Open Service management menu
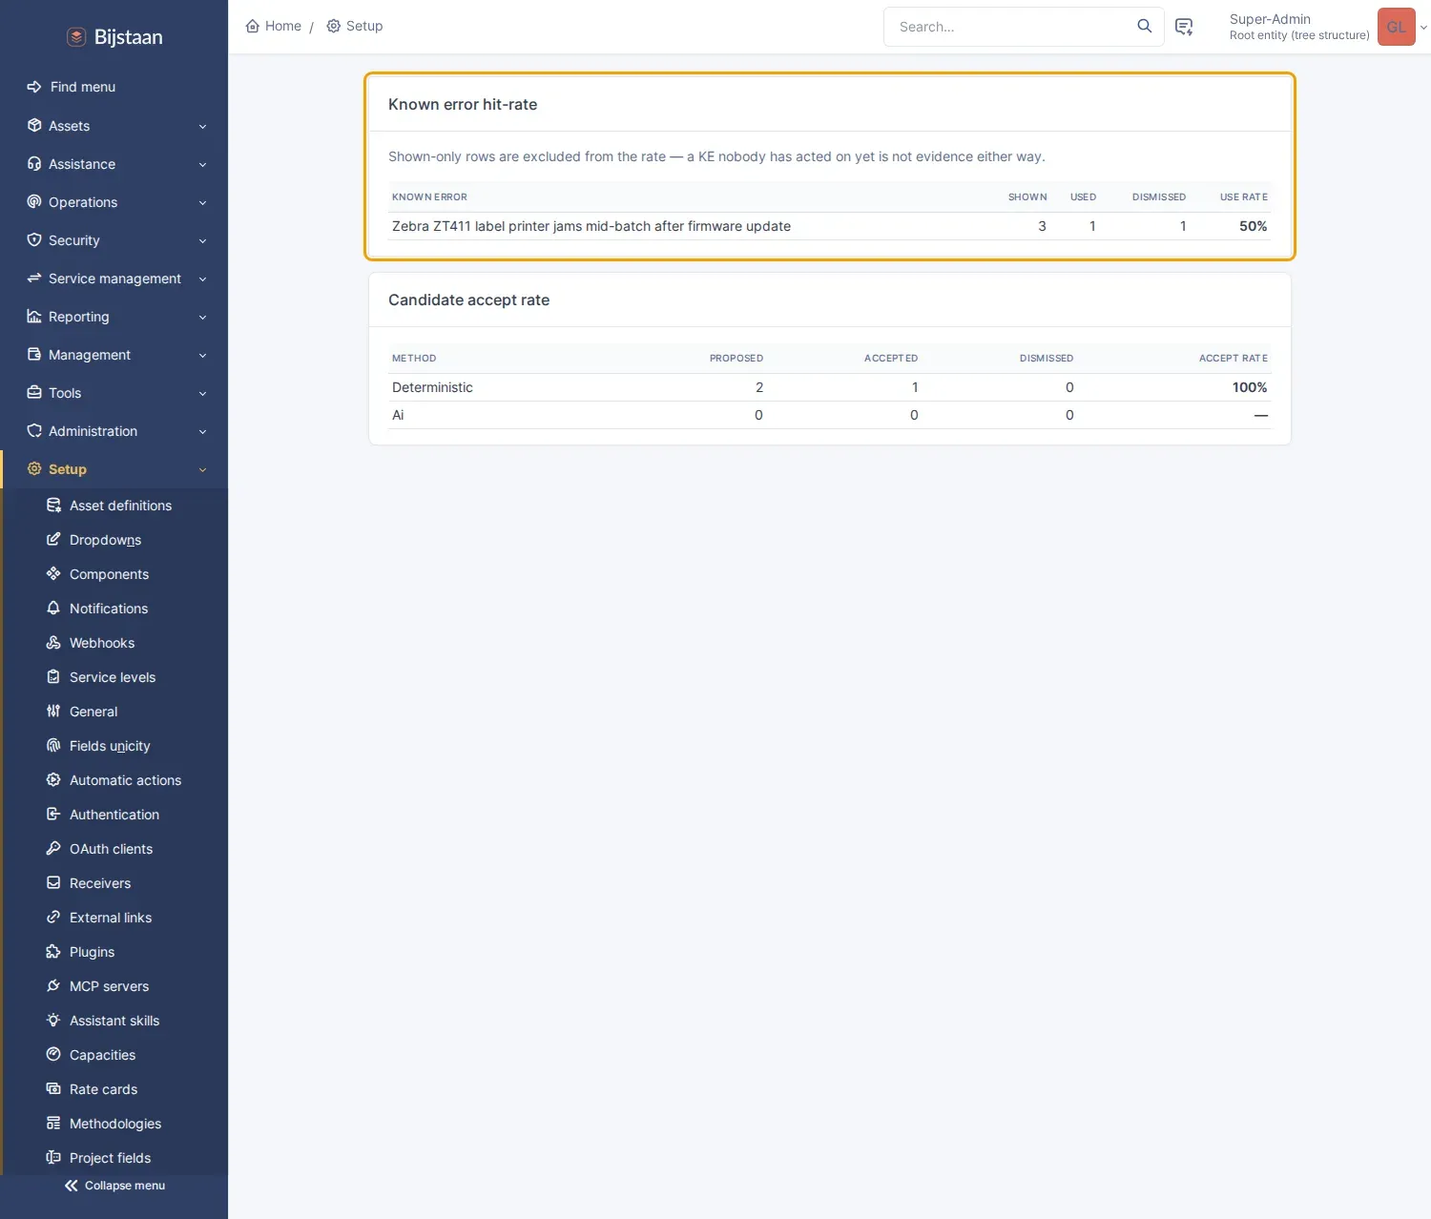 tap(114, 279)
